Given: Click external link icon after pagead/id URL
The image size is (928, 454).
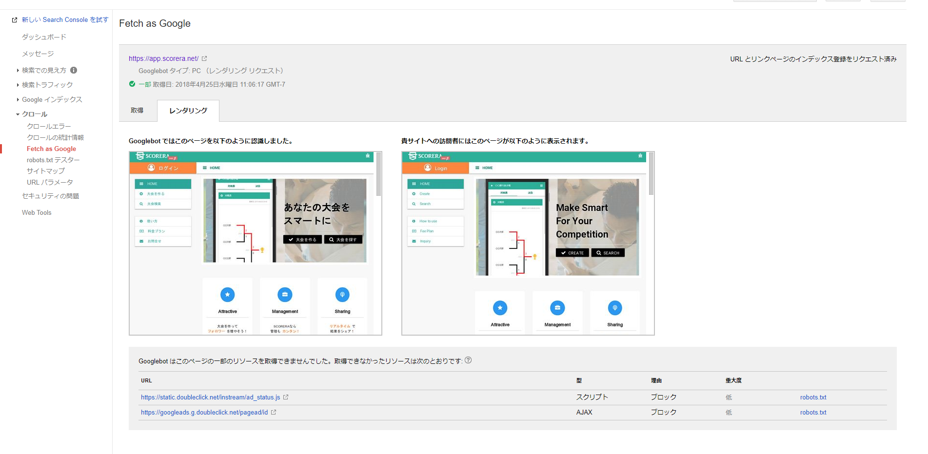Looking at the screenshot, I should tap(274, 412).
